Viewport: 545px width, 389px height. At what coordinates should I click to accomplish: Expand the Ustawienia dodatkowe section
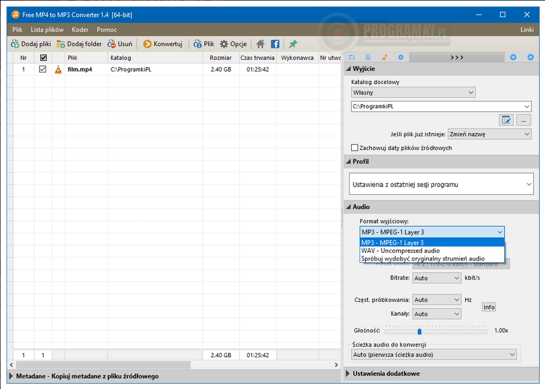[x=348, y=374]
